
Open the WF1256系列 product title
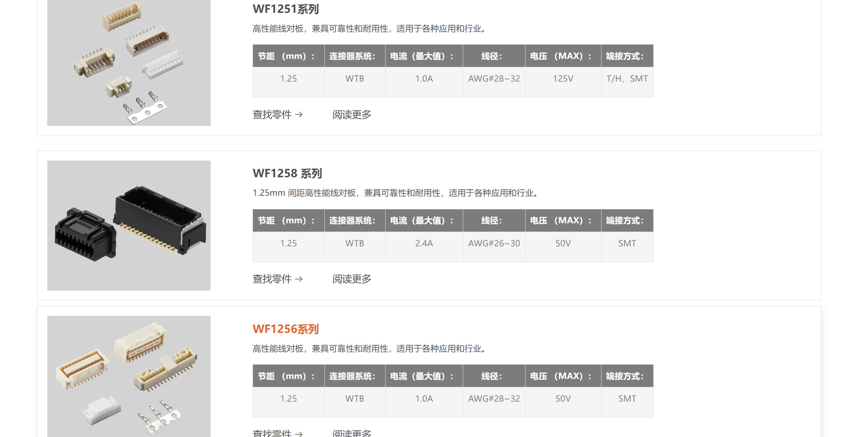pos(286,329)
